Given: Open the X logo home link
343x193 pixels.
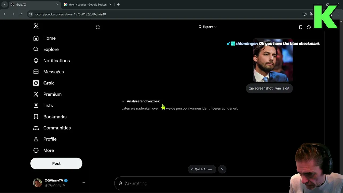Looking at the screenshot, I should (36, 26).
